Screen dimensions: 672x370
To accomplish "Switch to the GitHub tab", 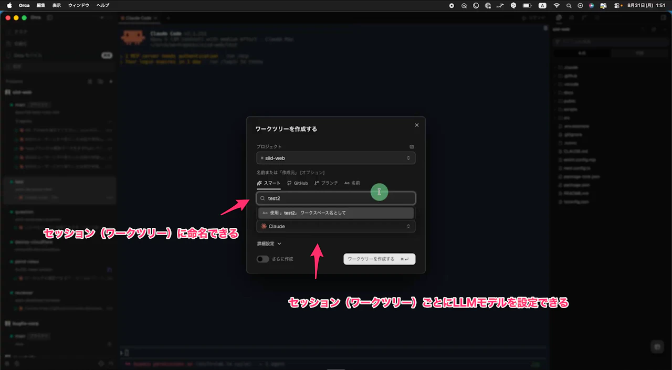I will pos(297,183).
